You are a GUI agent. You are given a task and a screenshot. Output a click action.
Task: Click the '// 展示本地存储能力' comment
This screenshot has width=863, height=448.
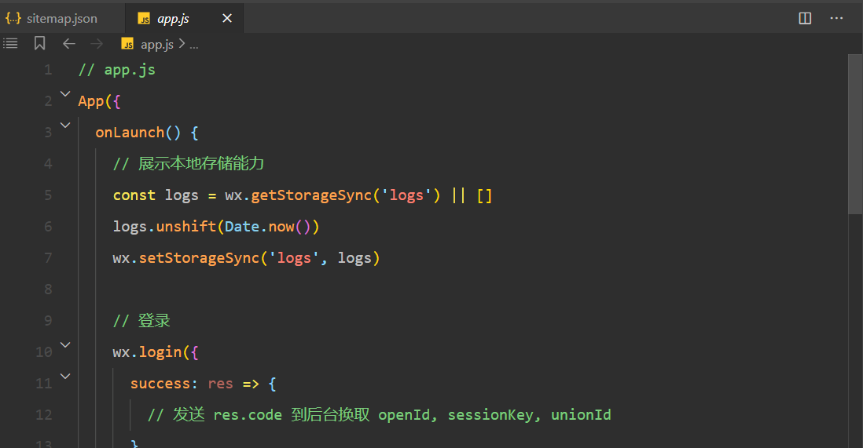[188, 164]
